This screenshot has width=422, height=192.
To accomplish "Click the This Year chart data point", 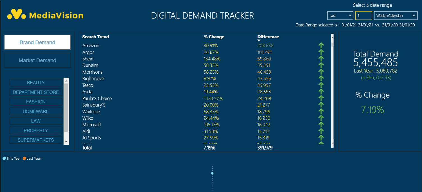I will 212,173.
